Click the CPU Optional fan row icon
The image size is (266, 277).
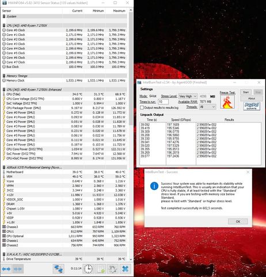4,236
